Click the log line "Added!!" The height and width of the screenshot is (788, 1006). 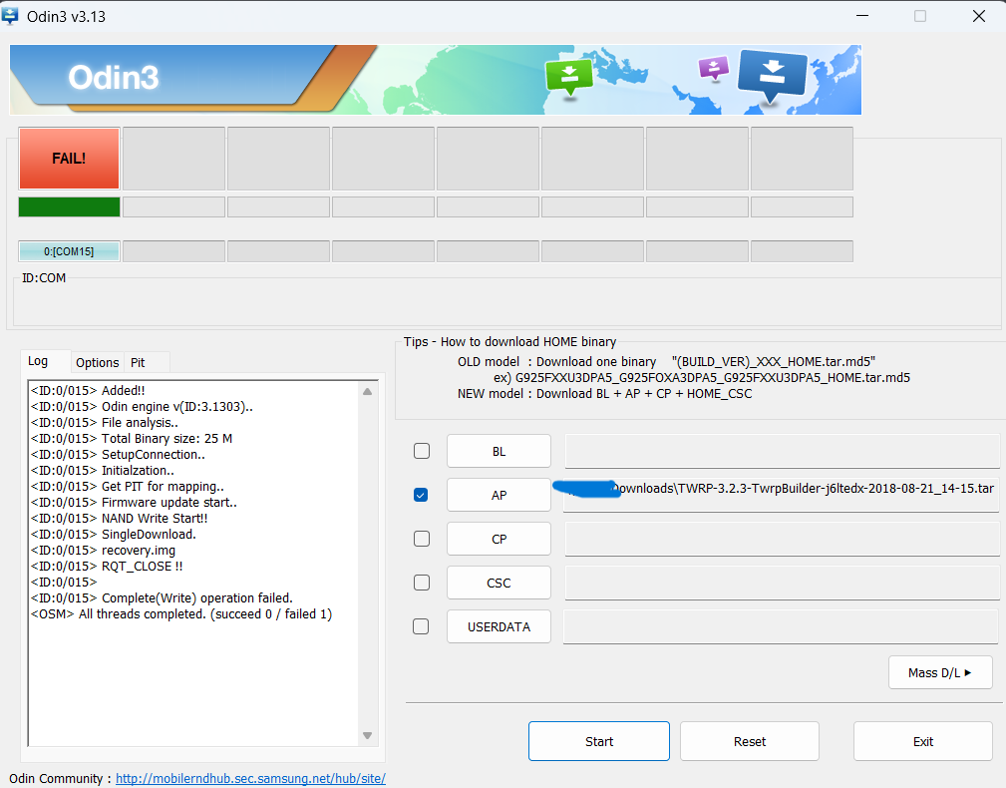pyautogui.click(x=88, y=391)
